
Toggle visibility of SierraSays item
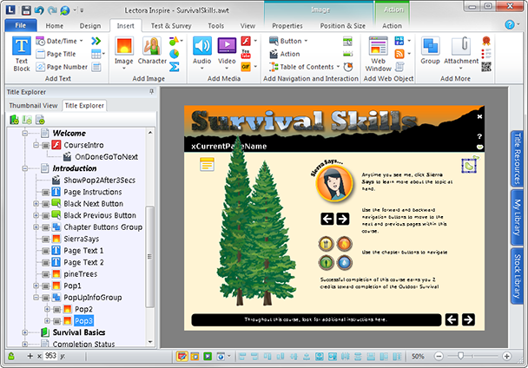45,239
